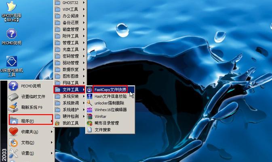Launch WinRar from file tools menu
Image resolution: width=272 pixels, height=162 pixels.
[x=110, y=116]
